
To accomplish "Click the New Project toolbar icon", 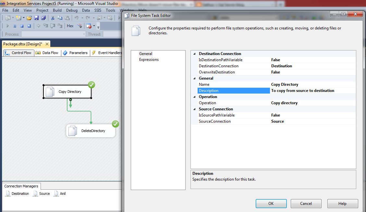I will pyautogui.click(x=8, y=18).
